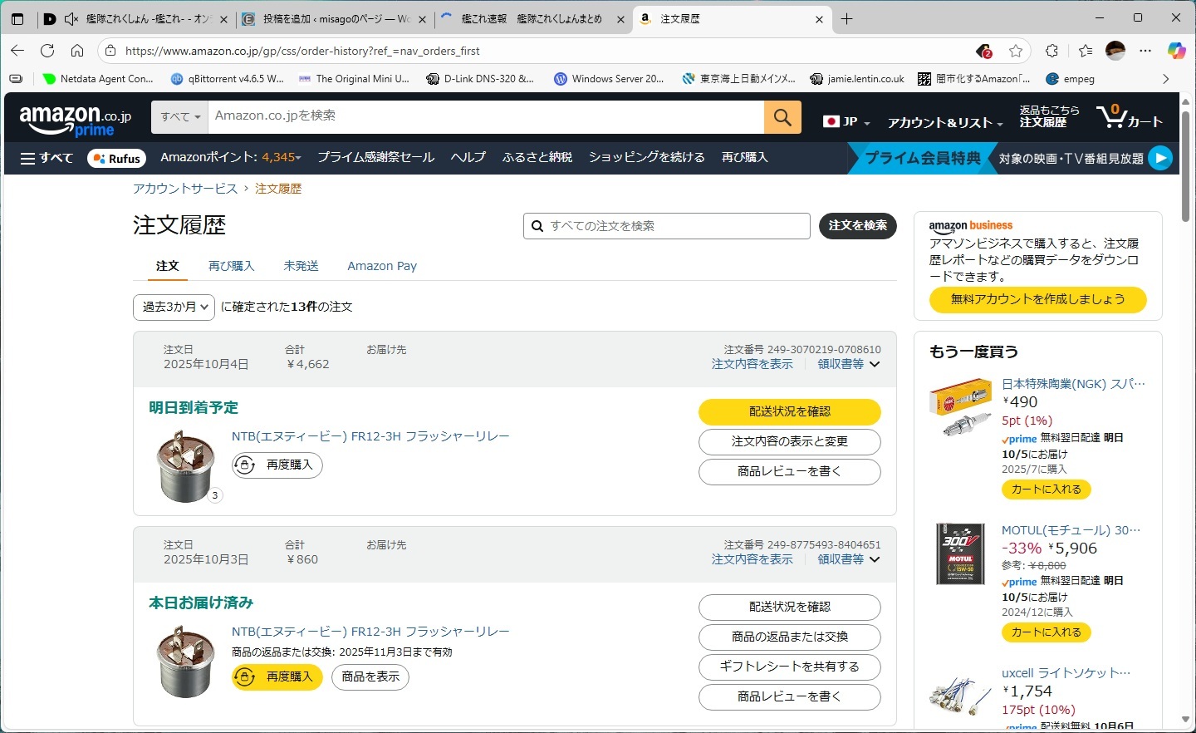Open the Rufus assistant

pos(116,158)
